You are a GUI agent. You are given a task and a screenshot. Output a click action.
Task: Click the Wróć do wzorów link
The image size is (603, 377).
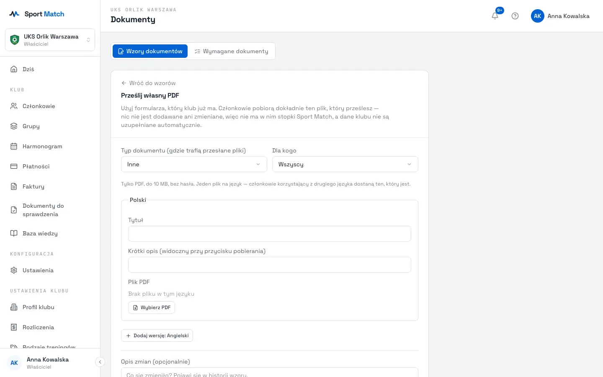pyautogui.click(x=148, y=83)
